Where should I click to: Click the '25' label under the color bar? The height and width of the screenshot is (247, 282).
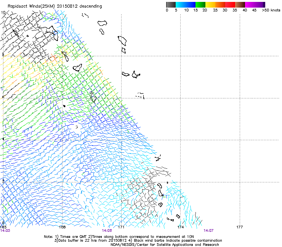click(x=215, y=10)
